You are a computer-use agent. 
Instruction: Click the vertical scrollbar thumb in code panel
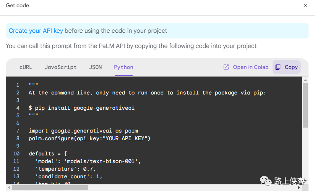[305, 105]
